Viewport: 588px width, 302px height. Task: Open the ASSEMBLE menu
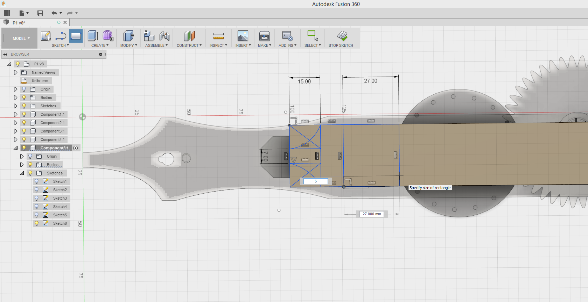pos(156,45)
